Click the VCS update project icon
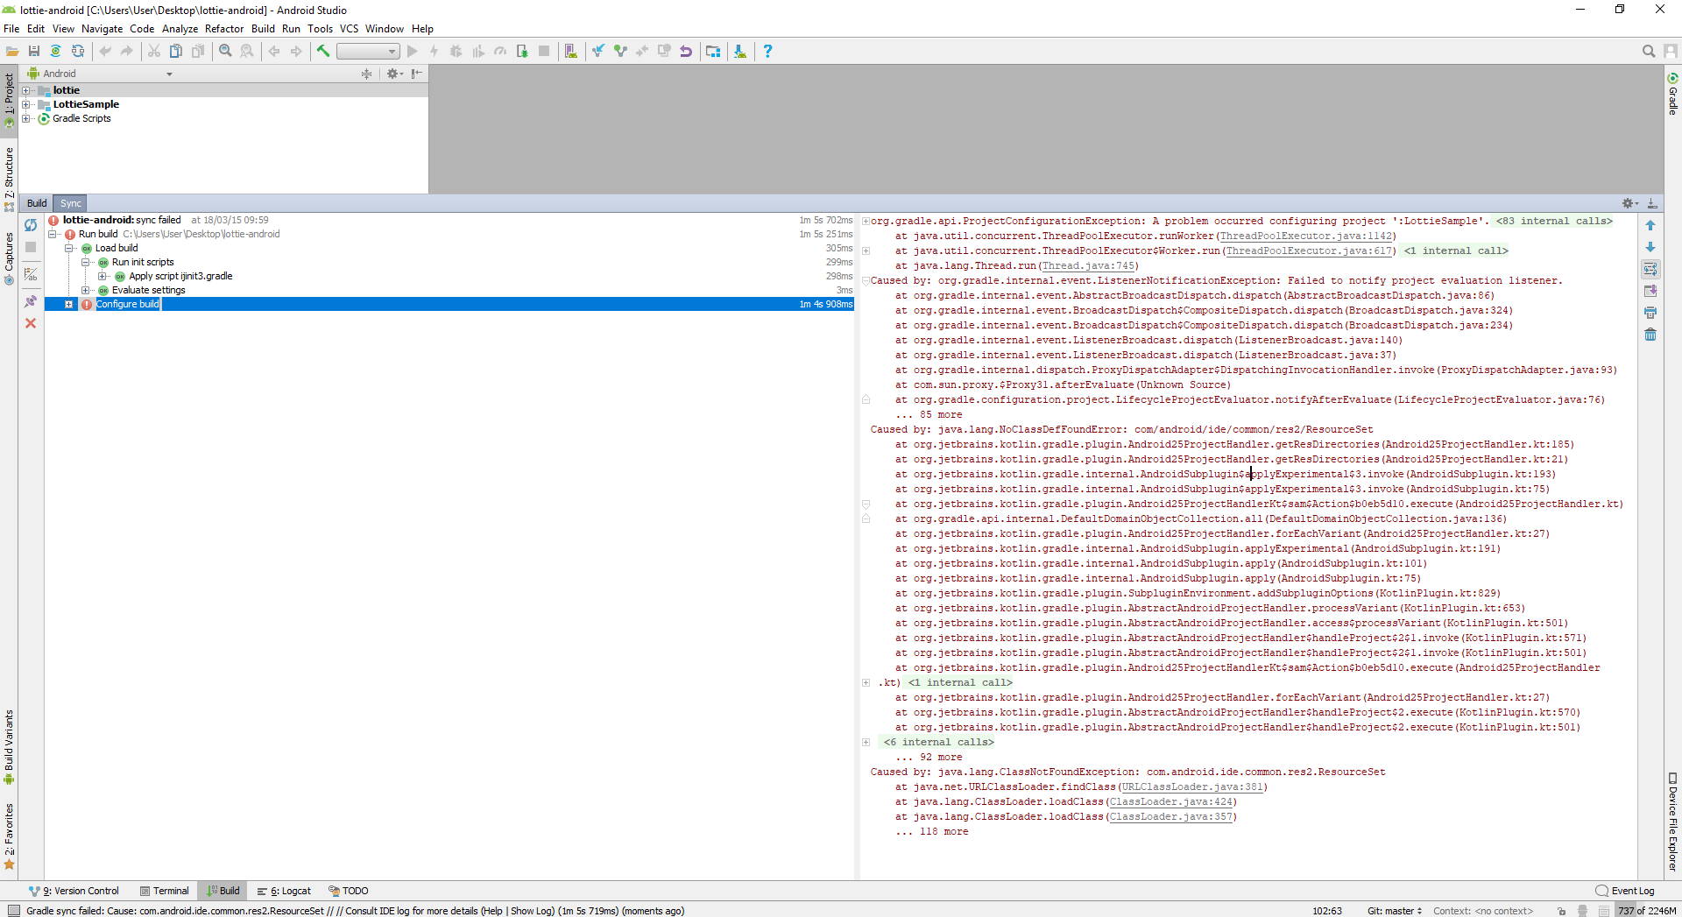This screenshot has width=1682, height=917. [598, 52]
